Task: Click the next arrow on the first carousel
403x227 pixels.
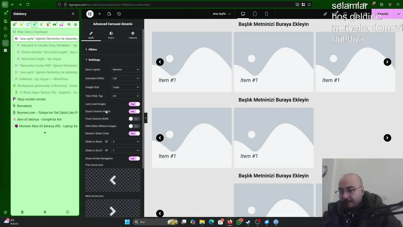Action: (387, 62)
